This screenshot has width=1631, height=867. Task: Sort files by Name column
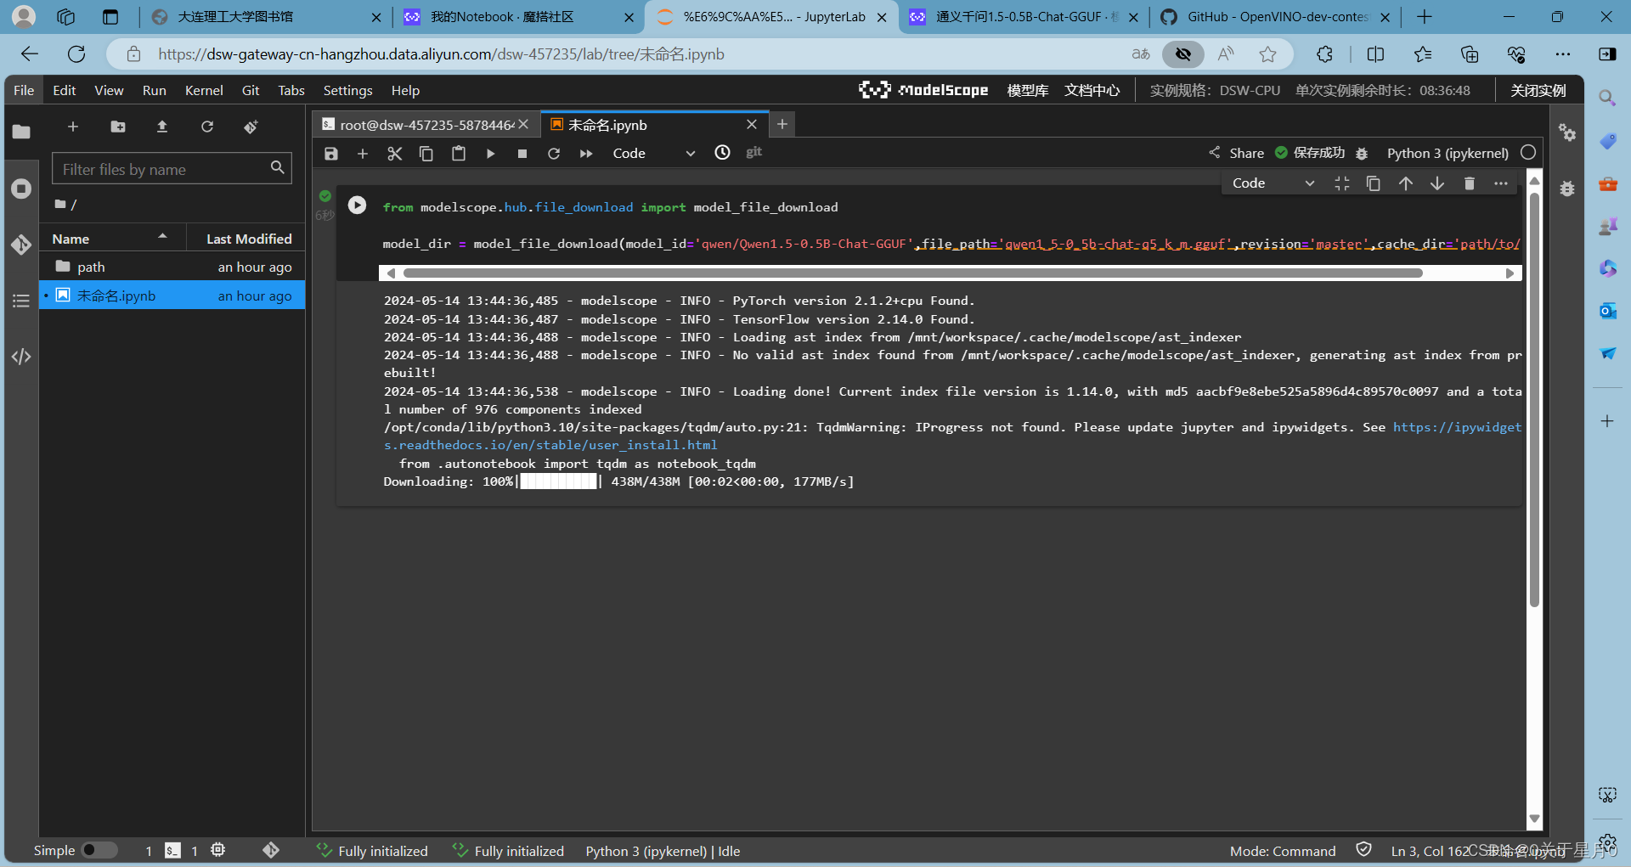click(112, 239)
